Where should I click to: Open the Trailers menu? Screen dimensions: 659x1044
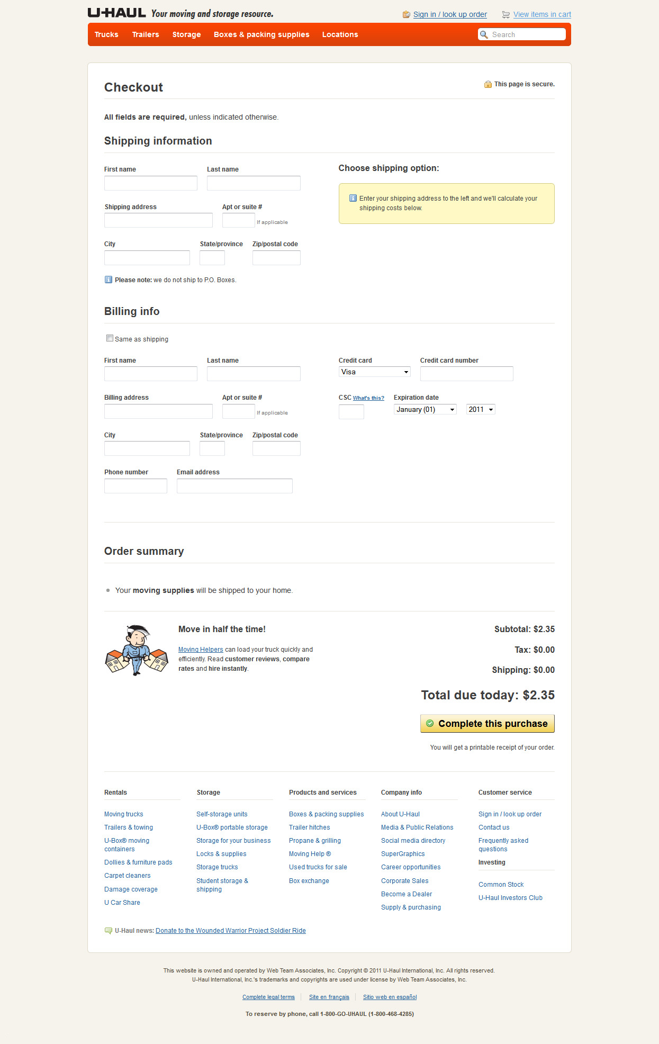pos(146,34)
